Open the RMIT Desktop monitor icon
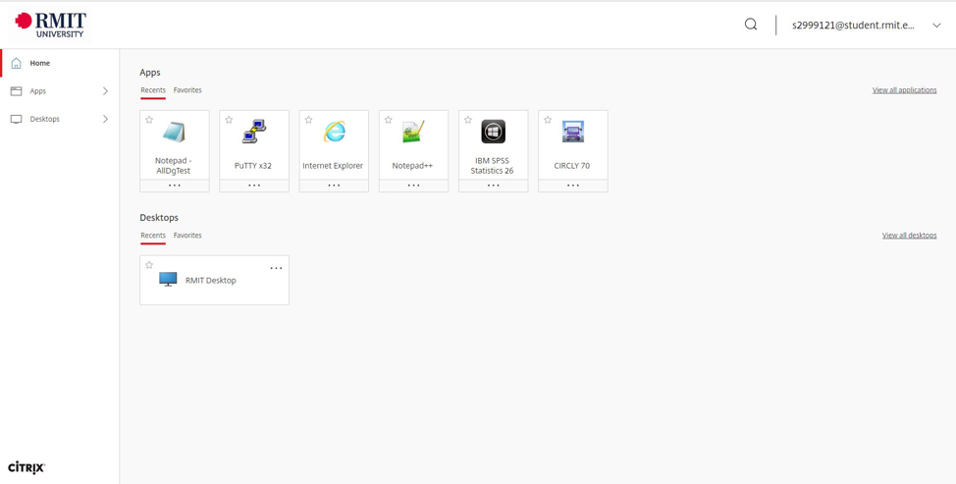This screenshot has height=484, width=956. [x=168, y=280]
